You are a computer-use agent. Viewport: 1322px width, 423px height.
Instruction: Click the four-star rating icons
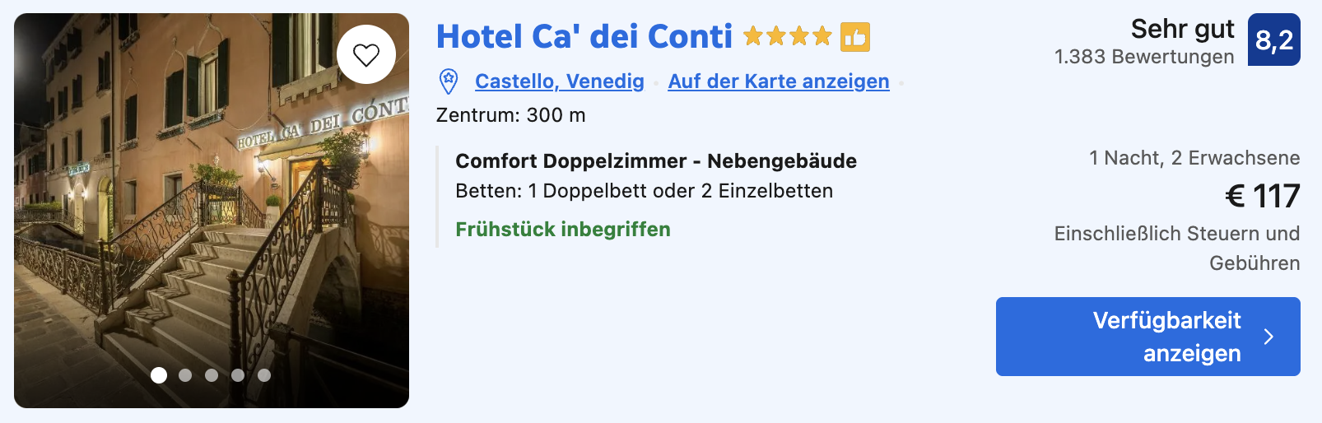point(787,37)
